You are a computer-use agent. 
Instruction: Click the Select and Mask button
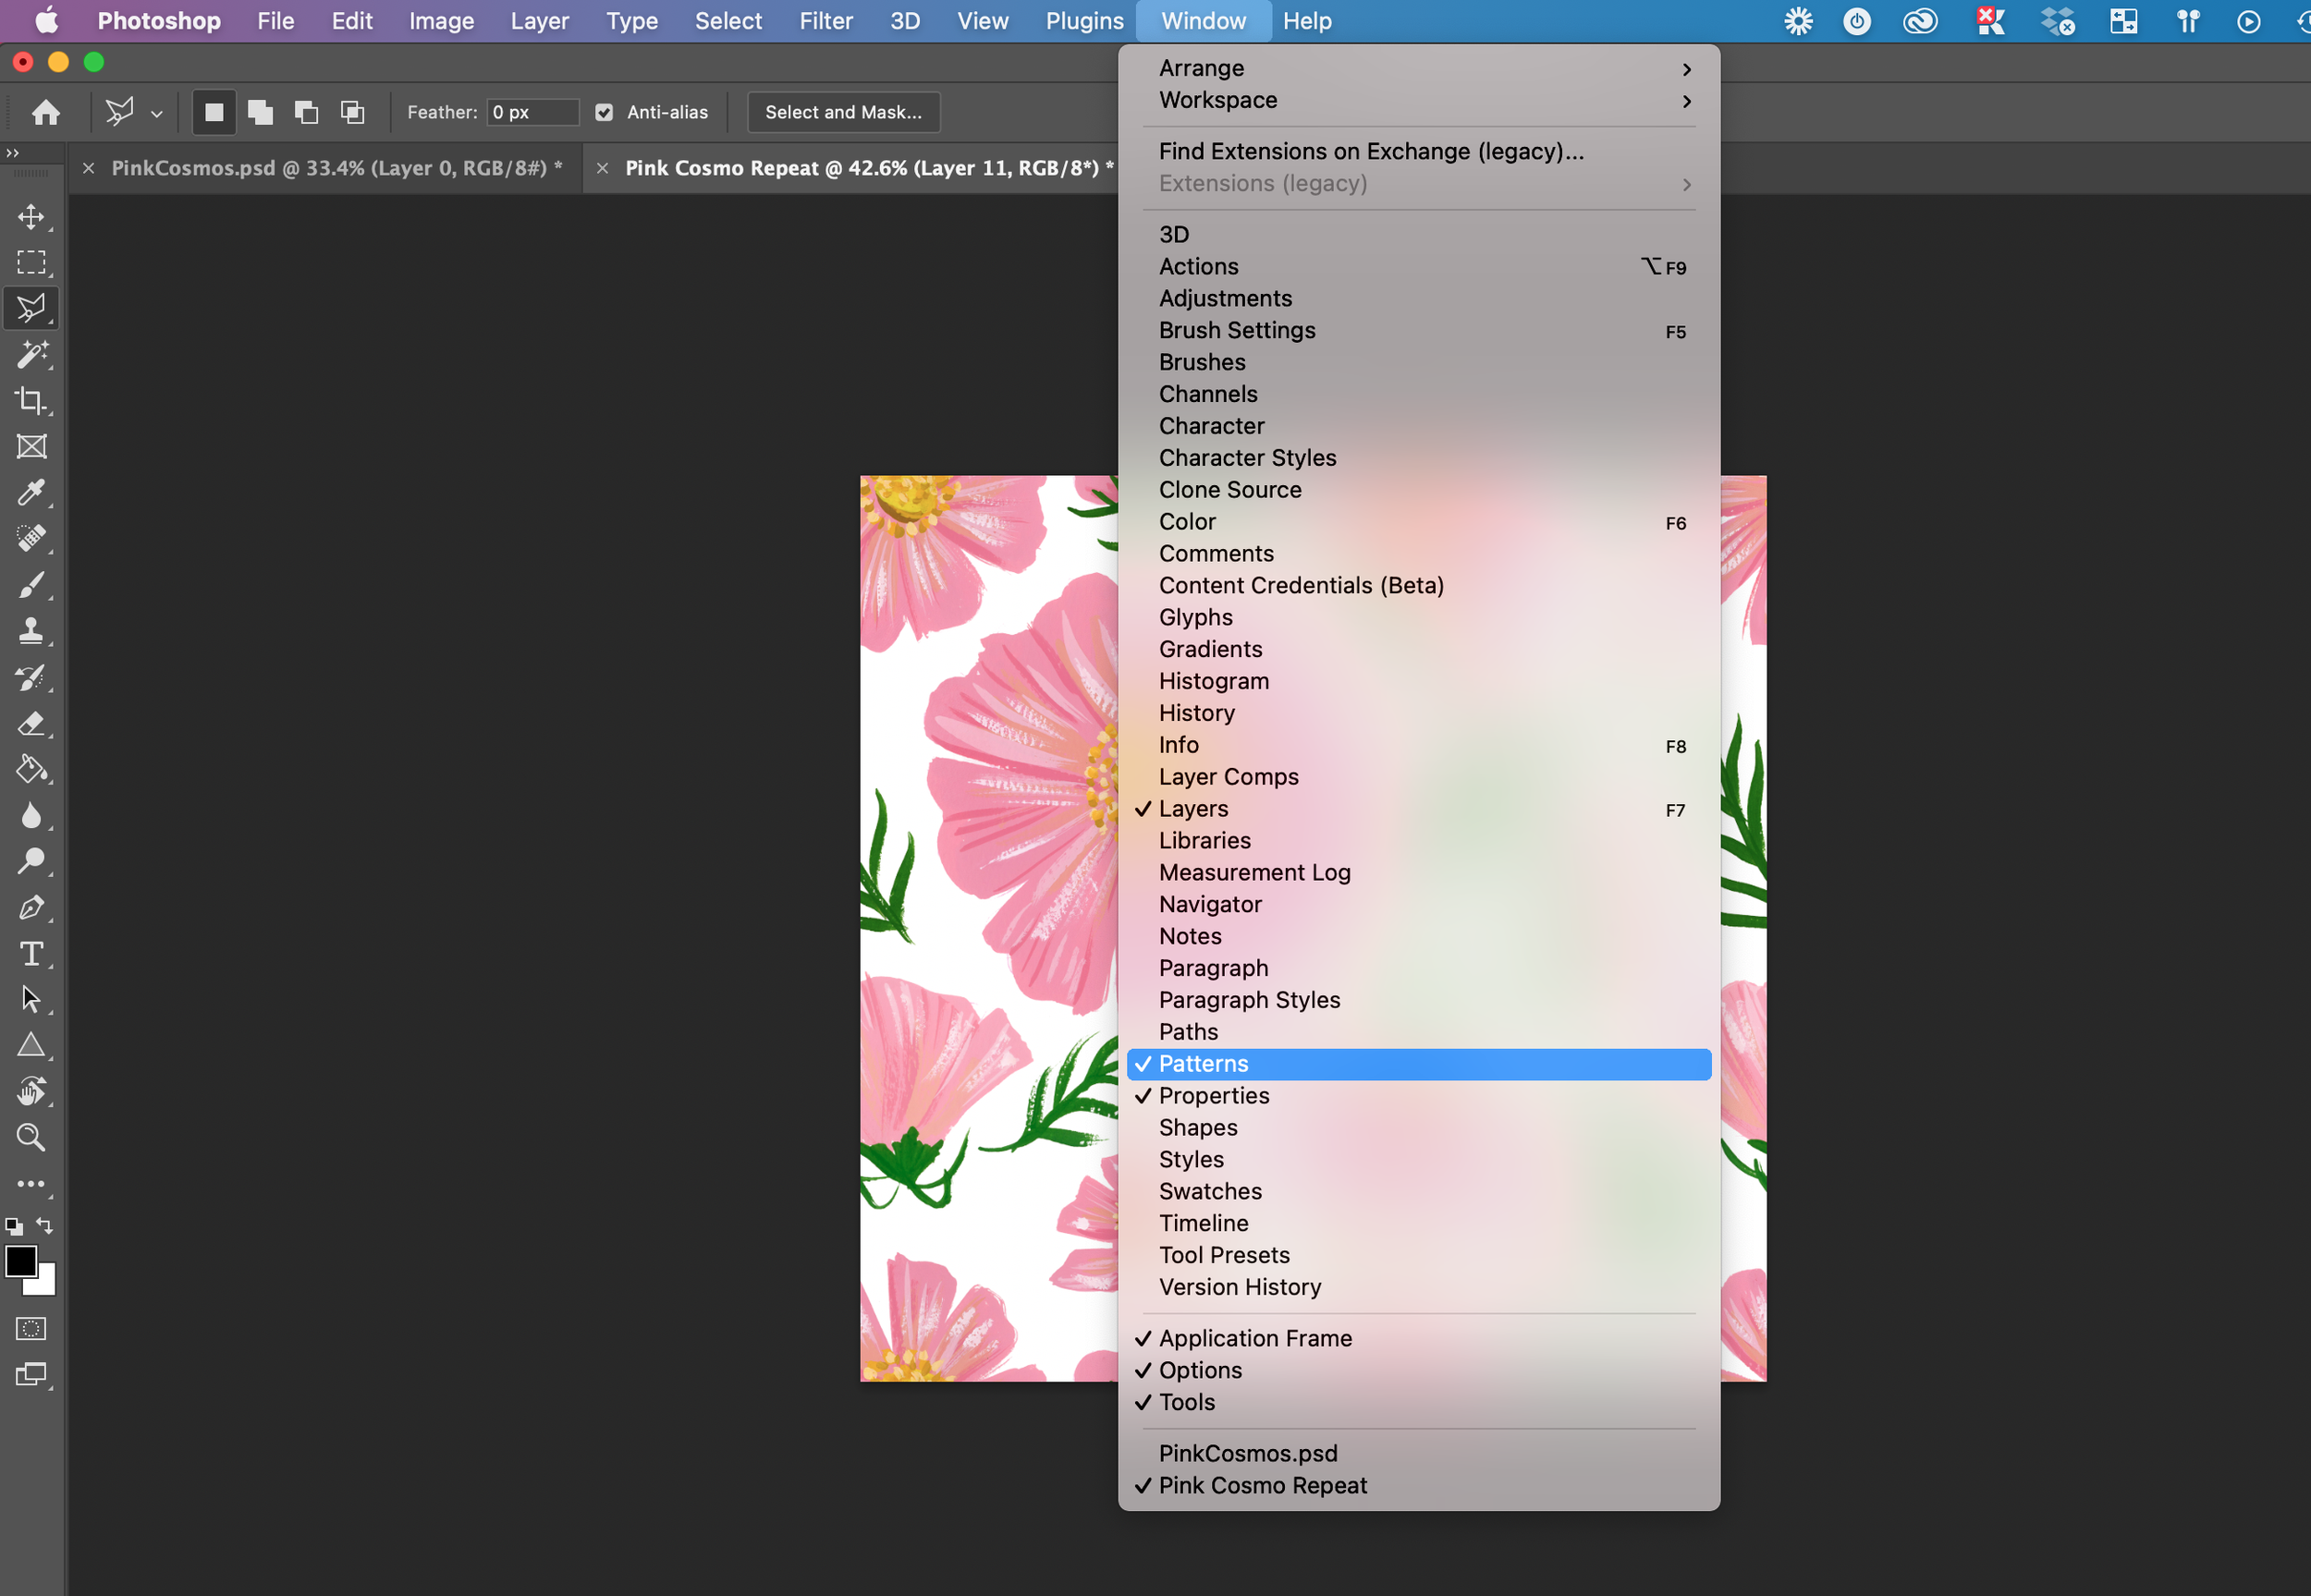(x=842, y=112)
